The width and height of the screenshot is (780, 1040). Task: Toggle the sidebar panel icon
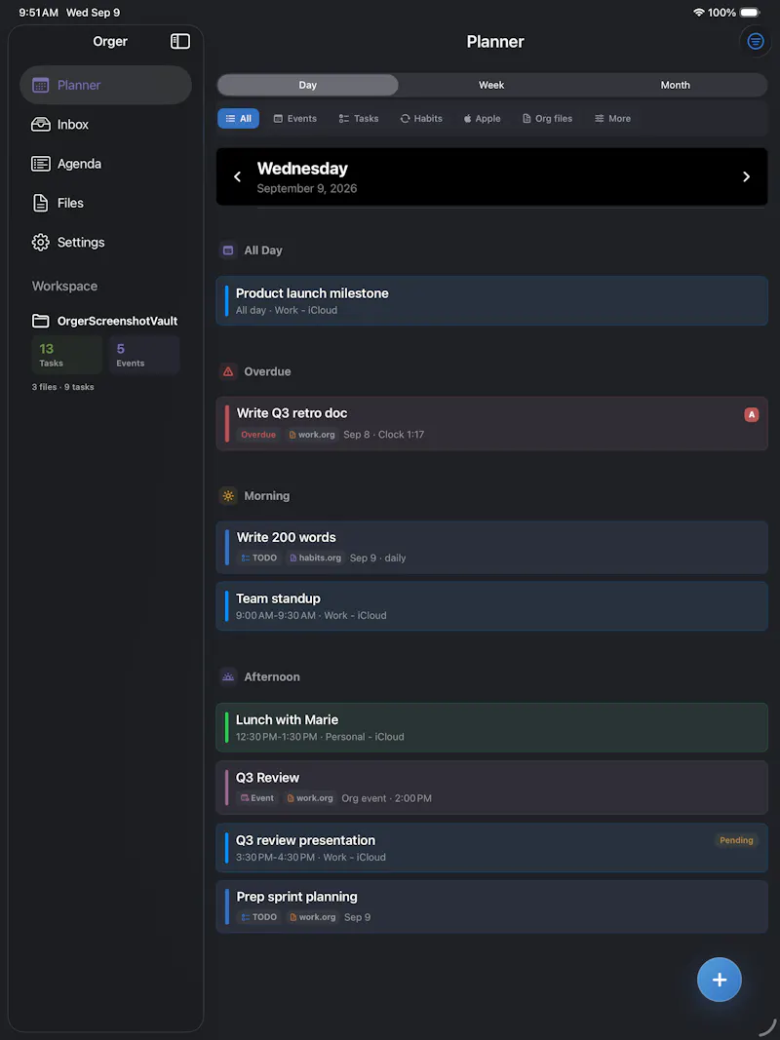(x=179, y=41)
